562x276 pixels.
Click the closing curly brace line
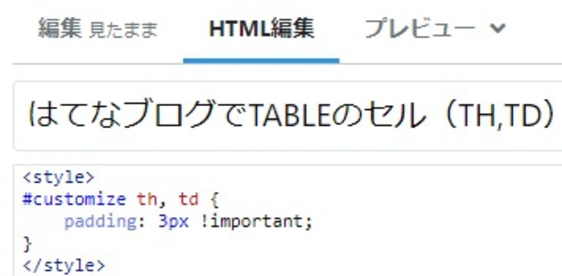click(x=27, y=244)
